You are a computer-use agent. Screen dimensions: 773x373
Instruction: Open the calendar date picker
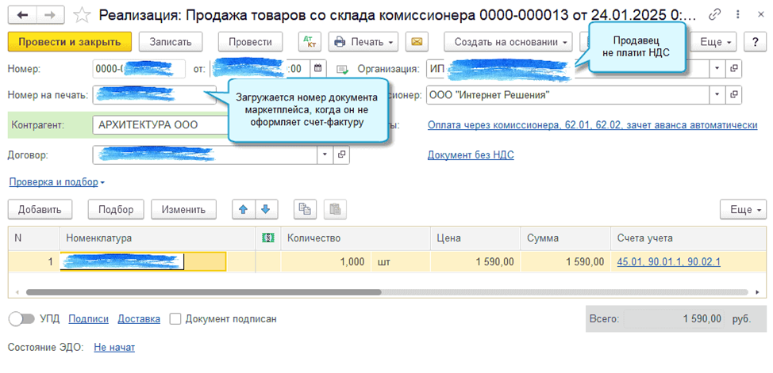[318, 68]
